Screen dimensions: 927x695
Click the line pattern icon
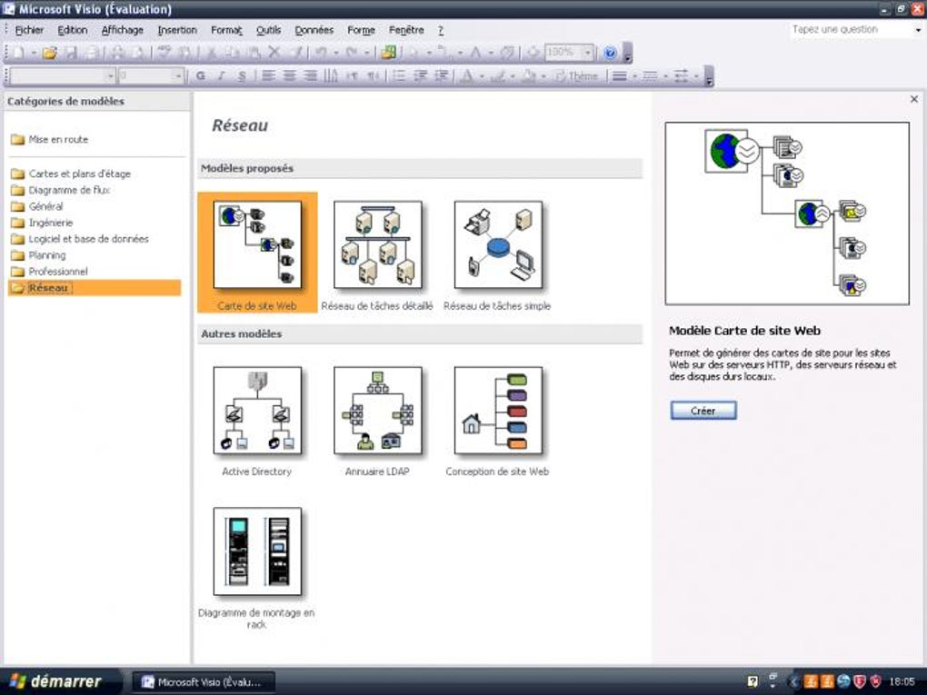[650, 75]
